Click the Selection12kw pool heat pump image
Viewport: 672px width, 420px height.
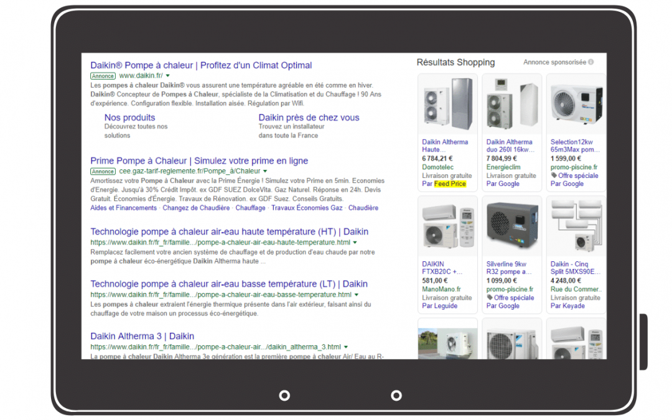click(576, 104)
